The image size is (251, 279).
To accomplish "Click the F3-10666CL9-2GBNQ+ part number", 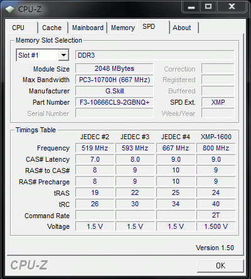I will [x=114, y=102].
